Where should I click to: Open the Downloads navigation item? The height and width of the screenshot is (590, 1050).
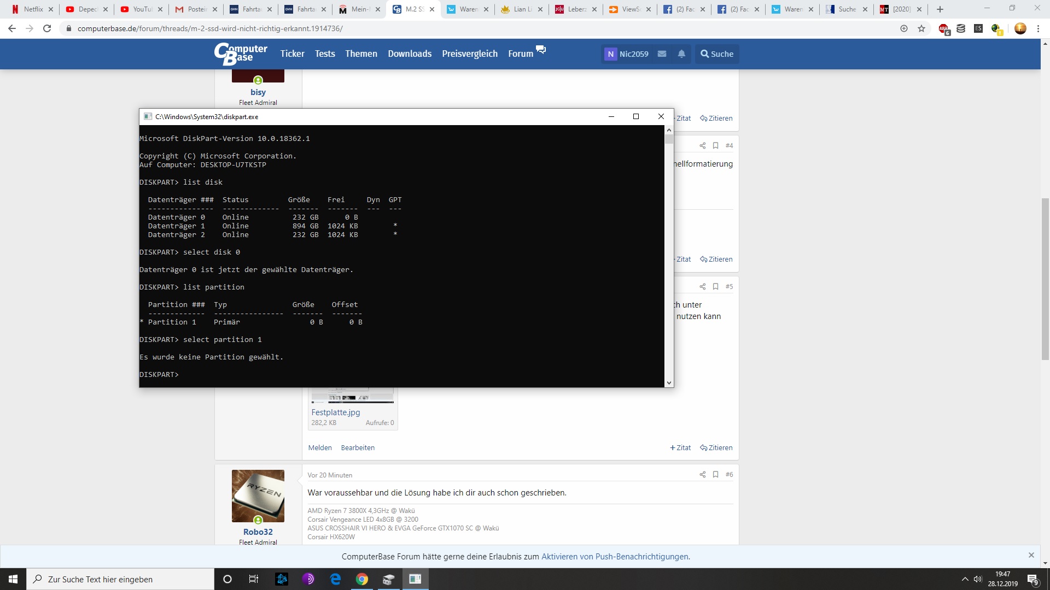click(409, 54)
